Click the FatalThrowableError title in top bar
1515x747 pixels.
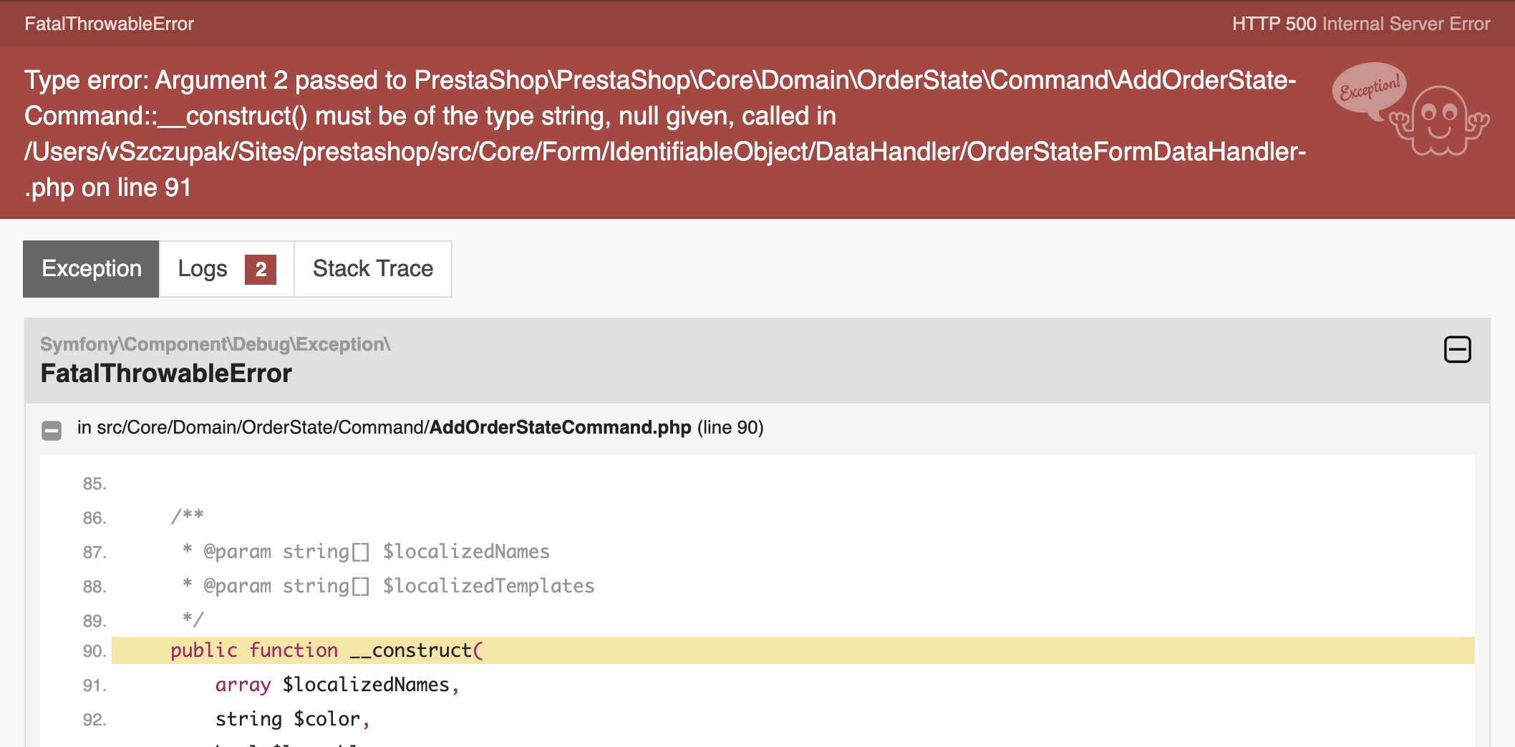click(x=109, y=24)
